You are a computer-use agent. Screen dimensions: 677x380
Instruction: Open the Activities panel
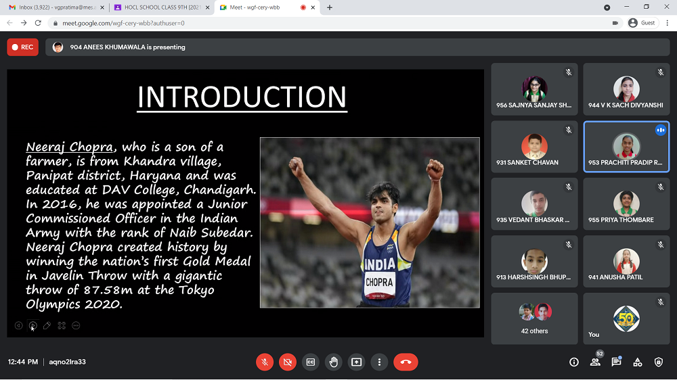click(x=637, y=362)
